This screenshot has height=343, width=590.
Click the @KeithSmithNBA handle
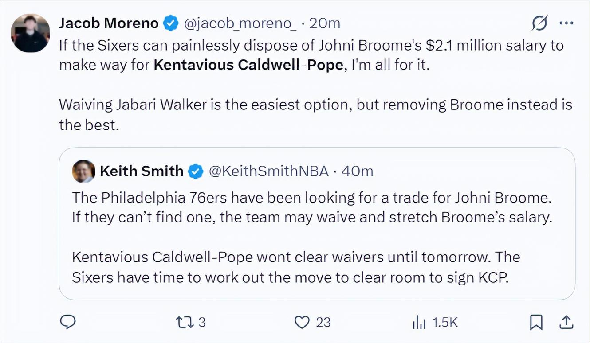pyautogui.click(x=269, y=171)
